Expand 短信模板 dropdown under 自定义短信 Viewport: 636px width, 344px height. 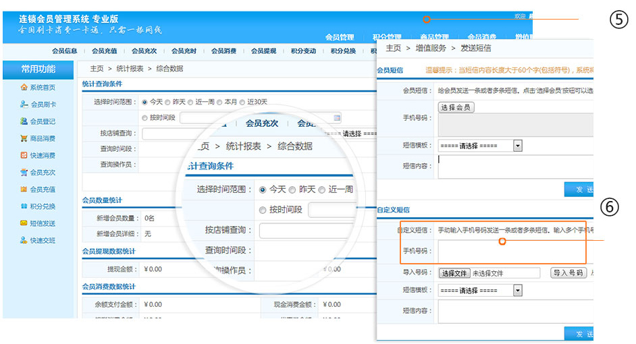[x=518, y=291]
